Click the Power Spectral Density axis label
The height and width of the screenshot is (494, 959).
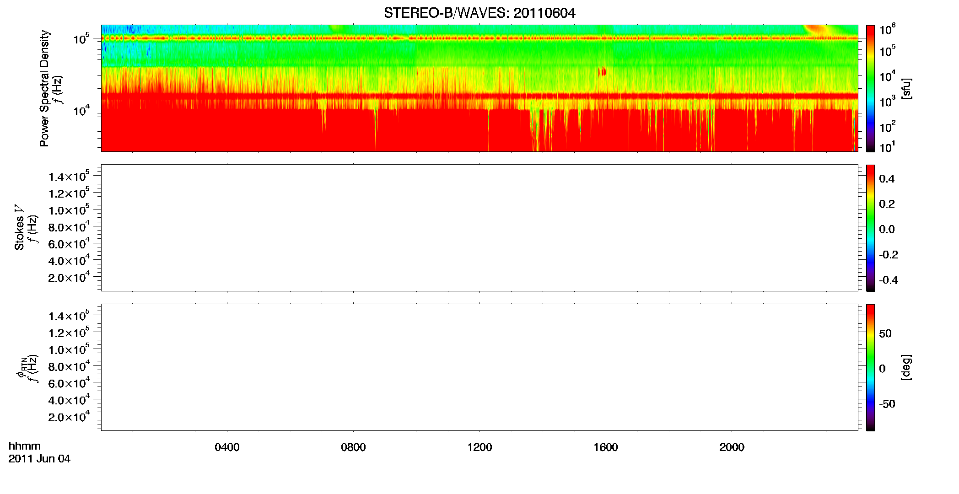[x=44, y=88]
